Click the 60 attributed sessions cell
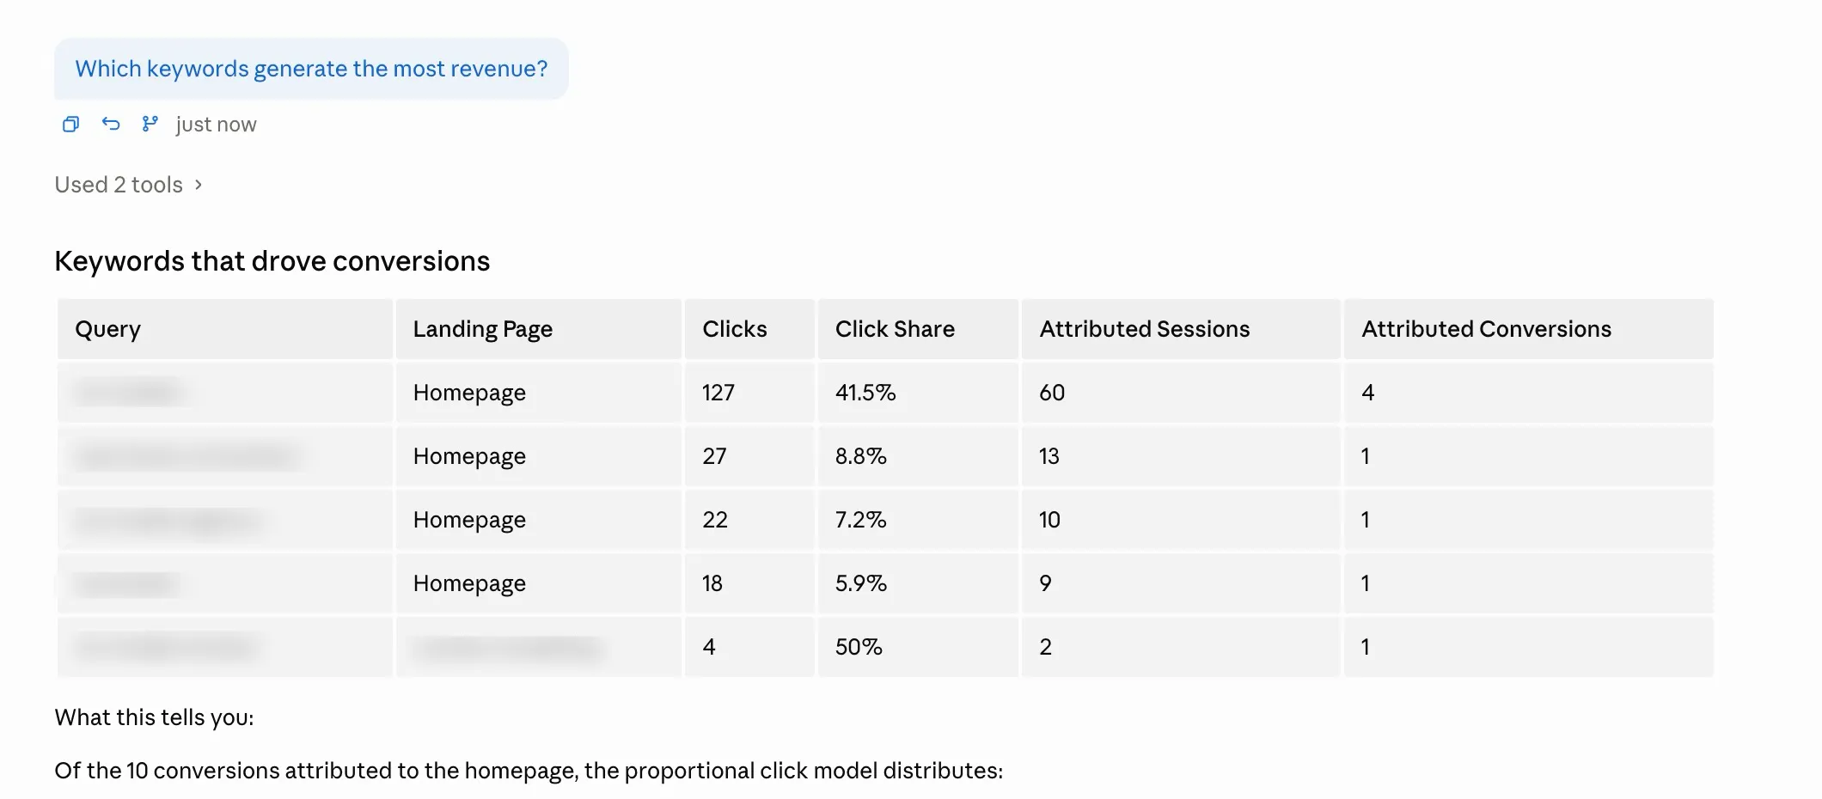 tap(1052, 393)
